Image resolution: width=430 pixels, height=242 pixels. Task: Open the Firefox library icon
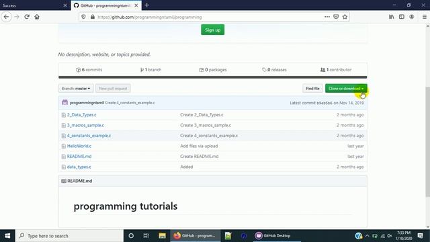click(x=391, y=17)
